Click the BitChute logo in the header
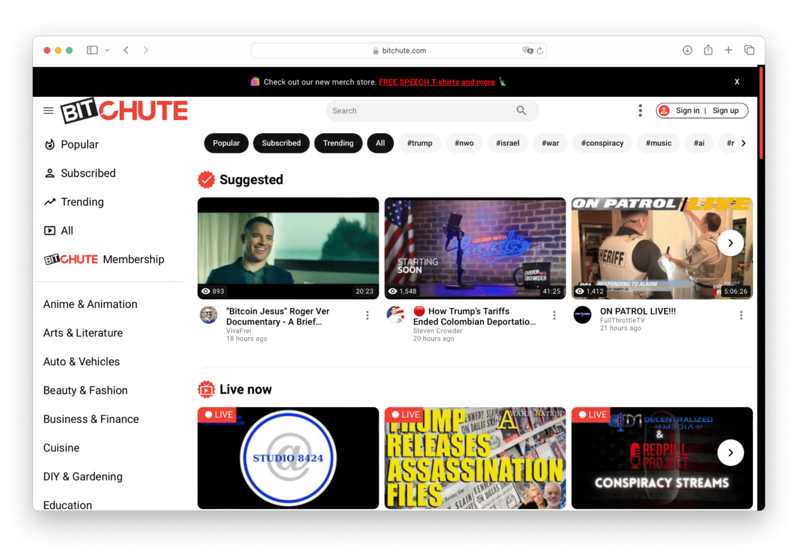 click(124, 110)
